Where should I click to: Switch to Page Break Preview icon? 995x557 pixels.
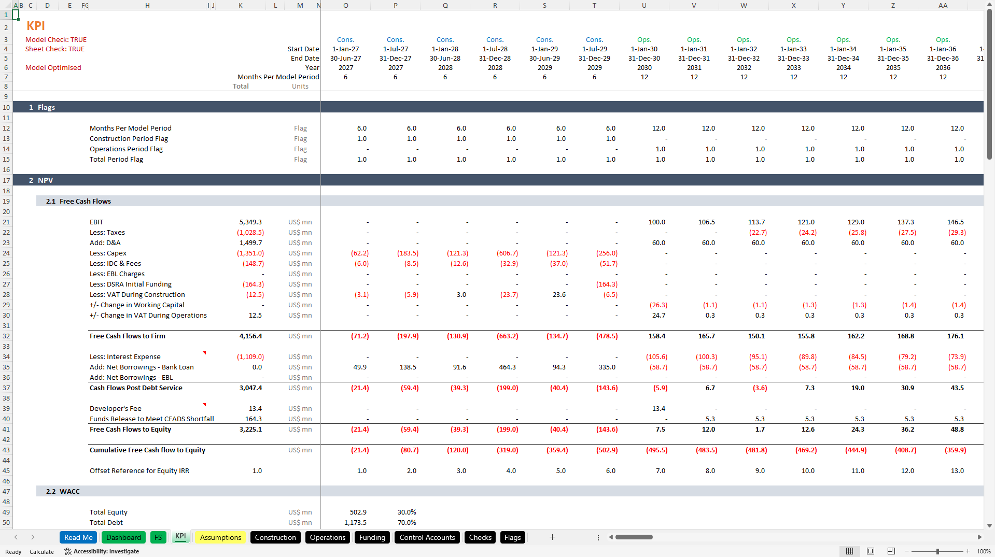pos(891,551)
